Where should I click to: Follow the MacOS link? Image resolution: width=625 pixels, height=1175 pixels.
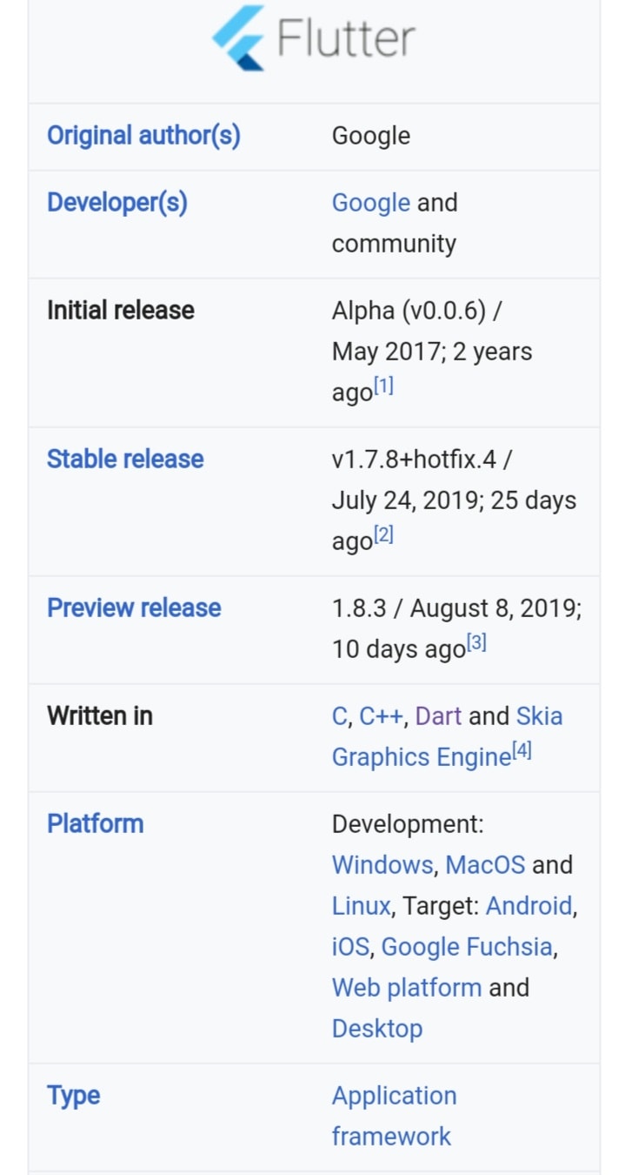(x=485, y=865)
